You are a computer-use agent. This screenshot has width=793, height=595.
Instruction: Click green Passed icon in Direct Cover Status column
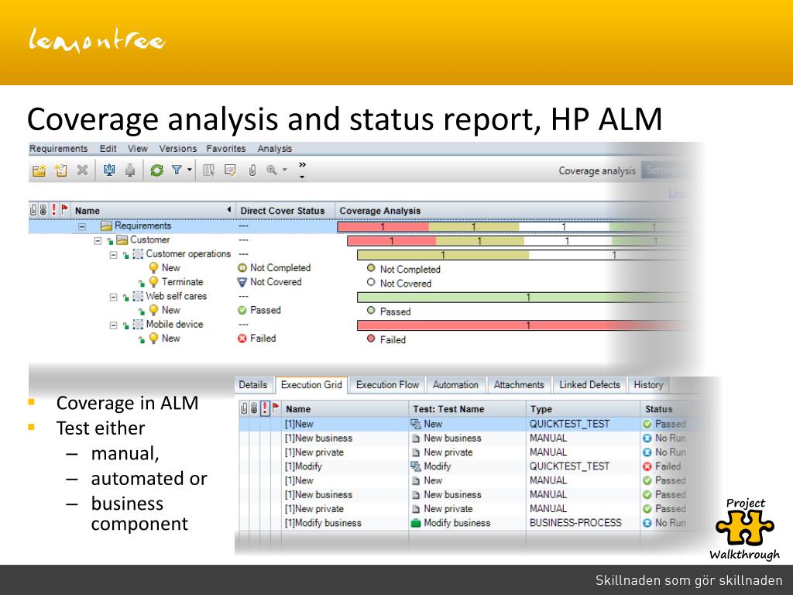click(242, 310)
